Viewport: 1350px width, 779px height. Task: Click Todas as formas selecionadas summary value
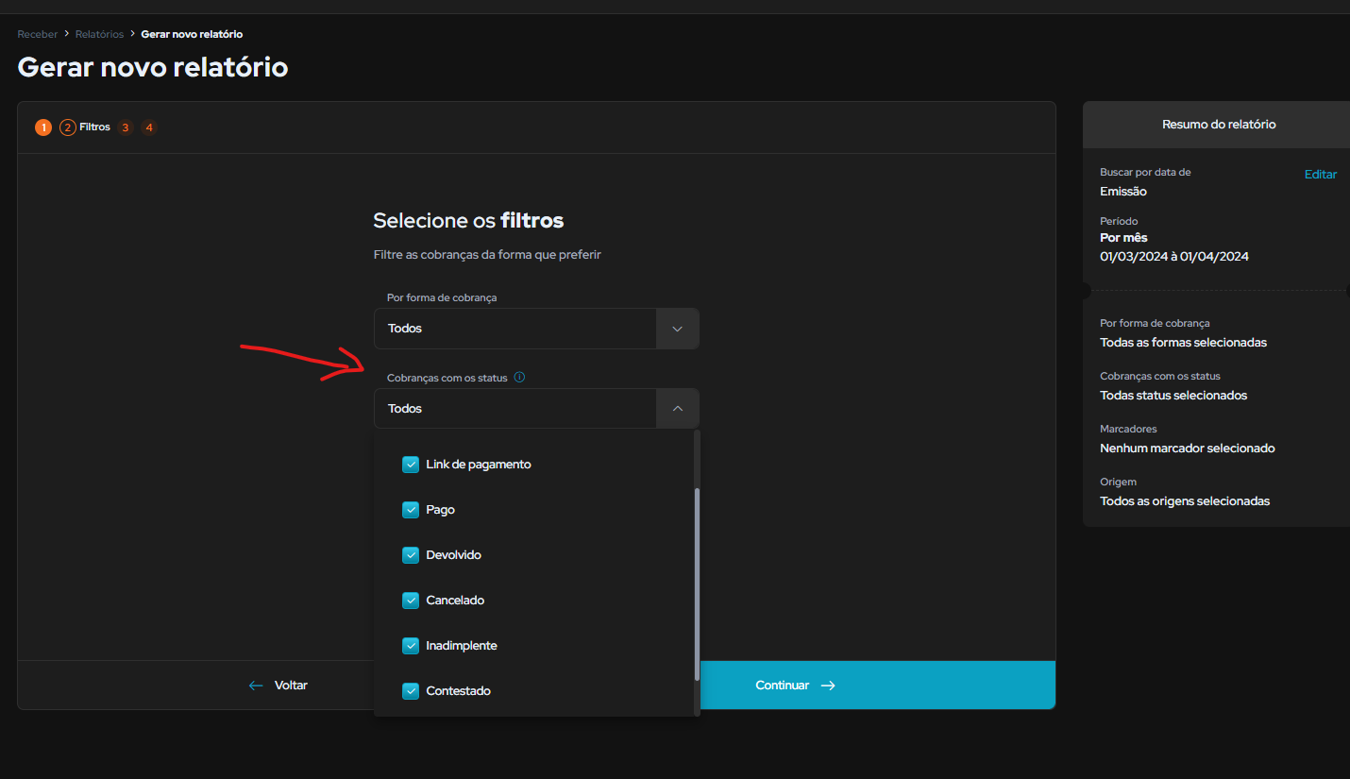pos(1184,343)
